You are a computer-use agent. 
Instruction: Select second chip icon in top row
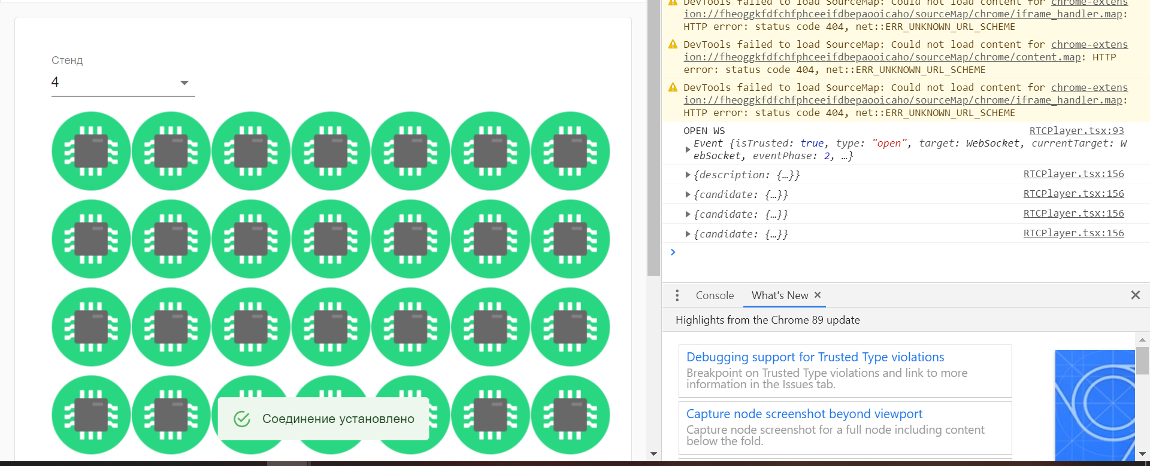tap(171, 151)
